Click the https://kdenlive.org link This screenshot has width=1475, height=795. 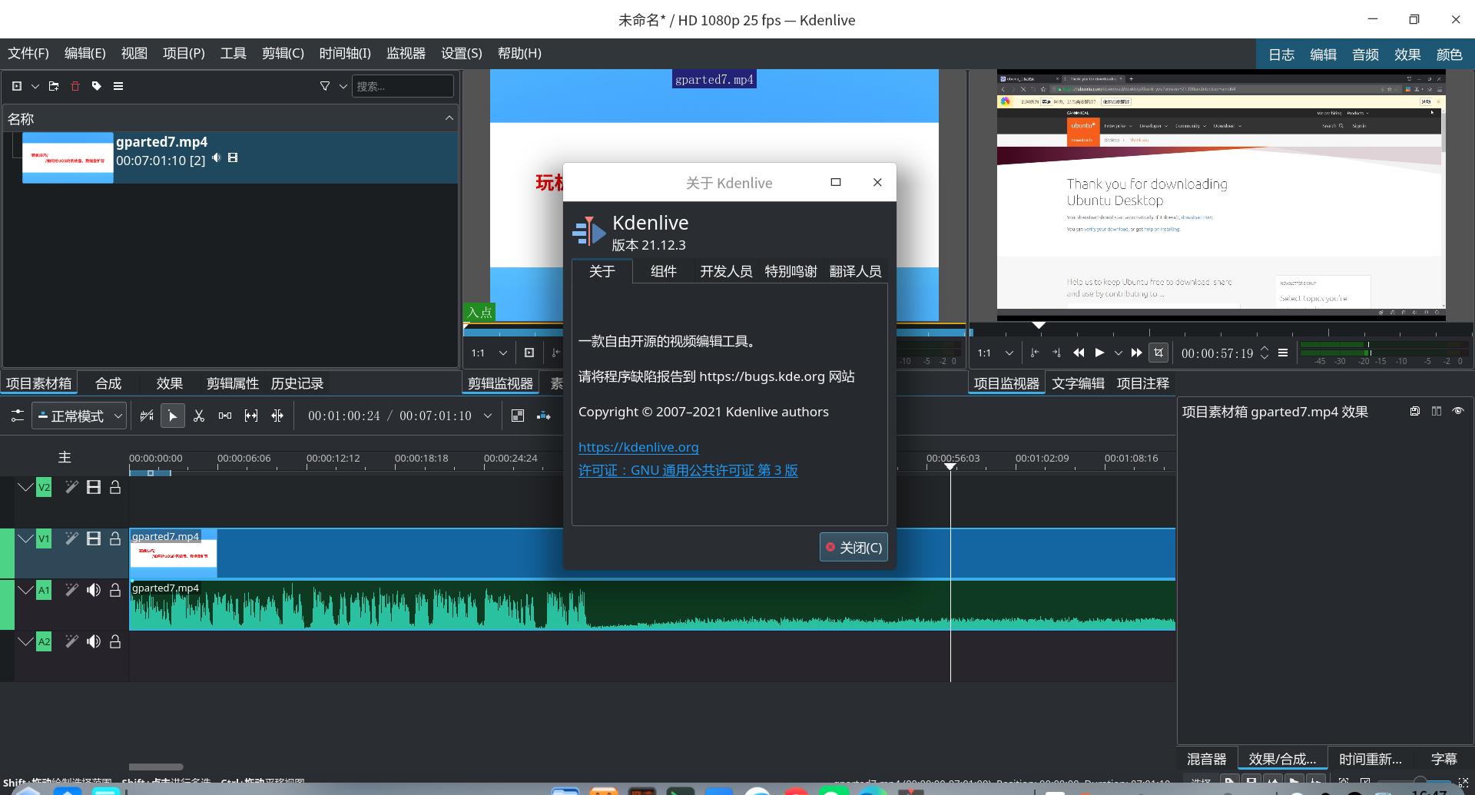click(x=638, y=447)
